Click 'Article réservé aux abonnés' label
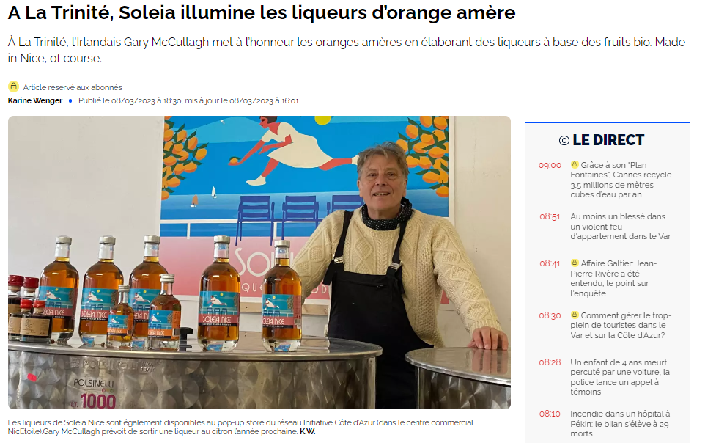 coord(73,87)
